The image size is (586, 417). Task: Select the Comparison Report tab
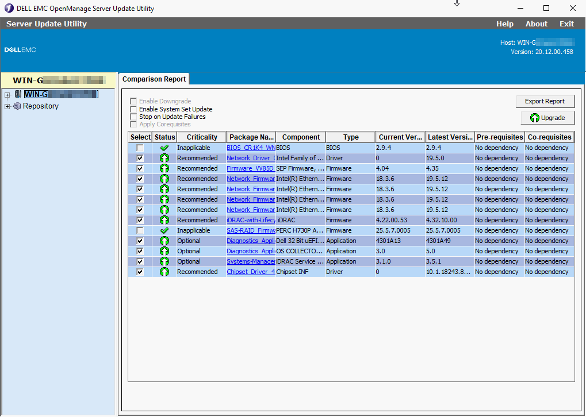[154, 79]
